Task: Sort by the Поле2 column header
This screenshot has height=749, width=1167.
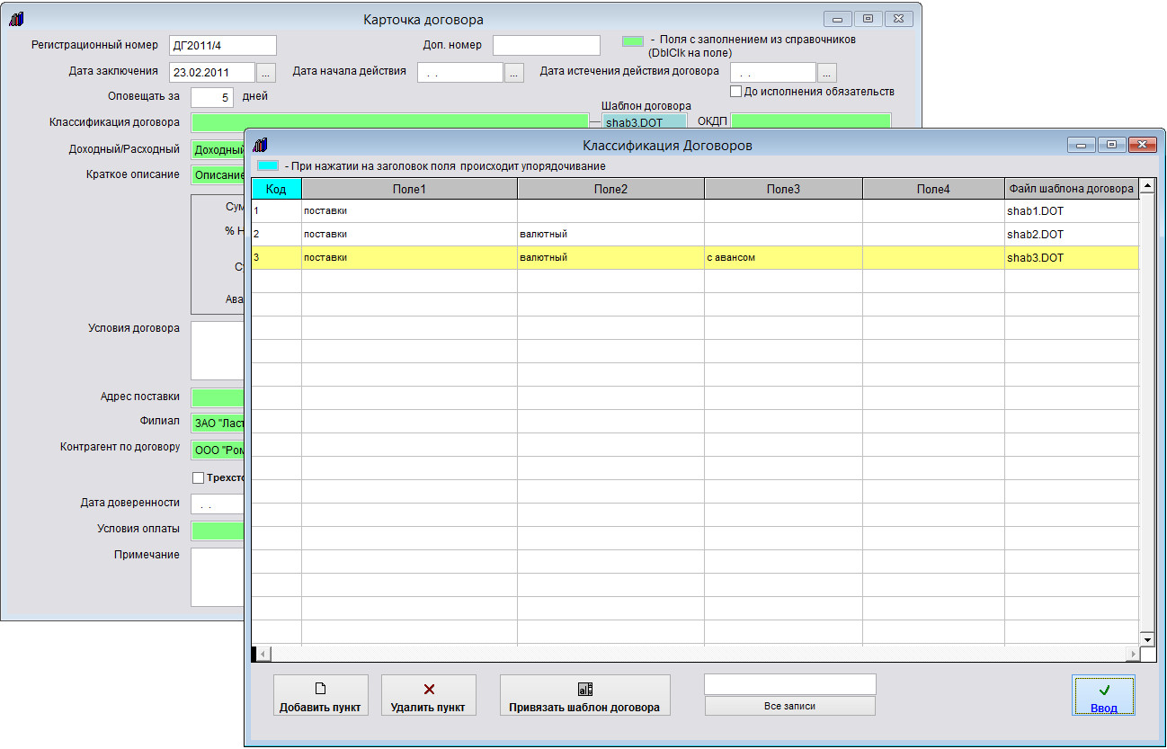Action: 610,189
